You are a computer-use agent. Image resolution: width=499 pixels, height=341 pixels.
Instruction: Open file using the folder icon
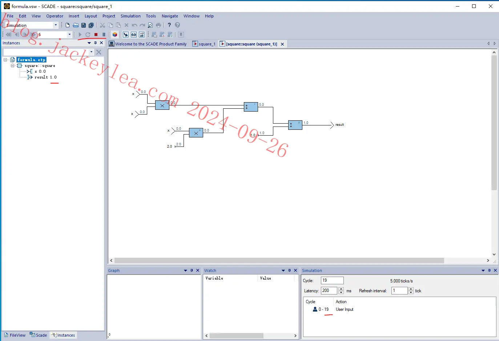76,25
